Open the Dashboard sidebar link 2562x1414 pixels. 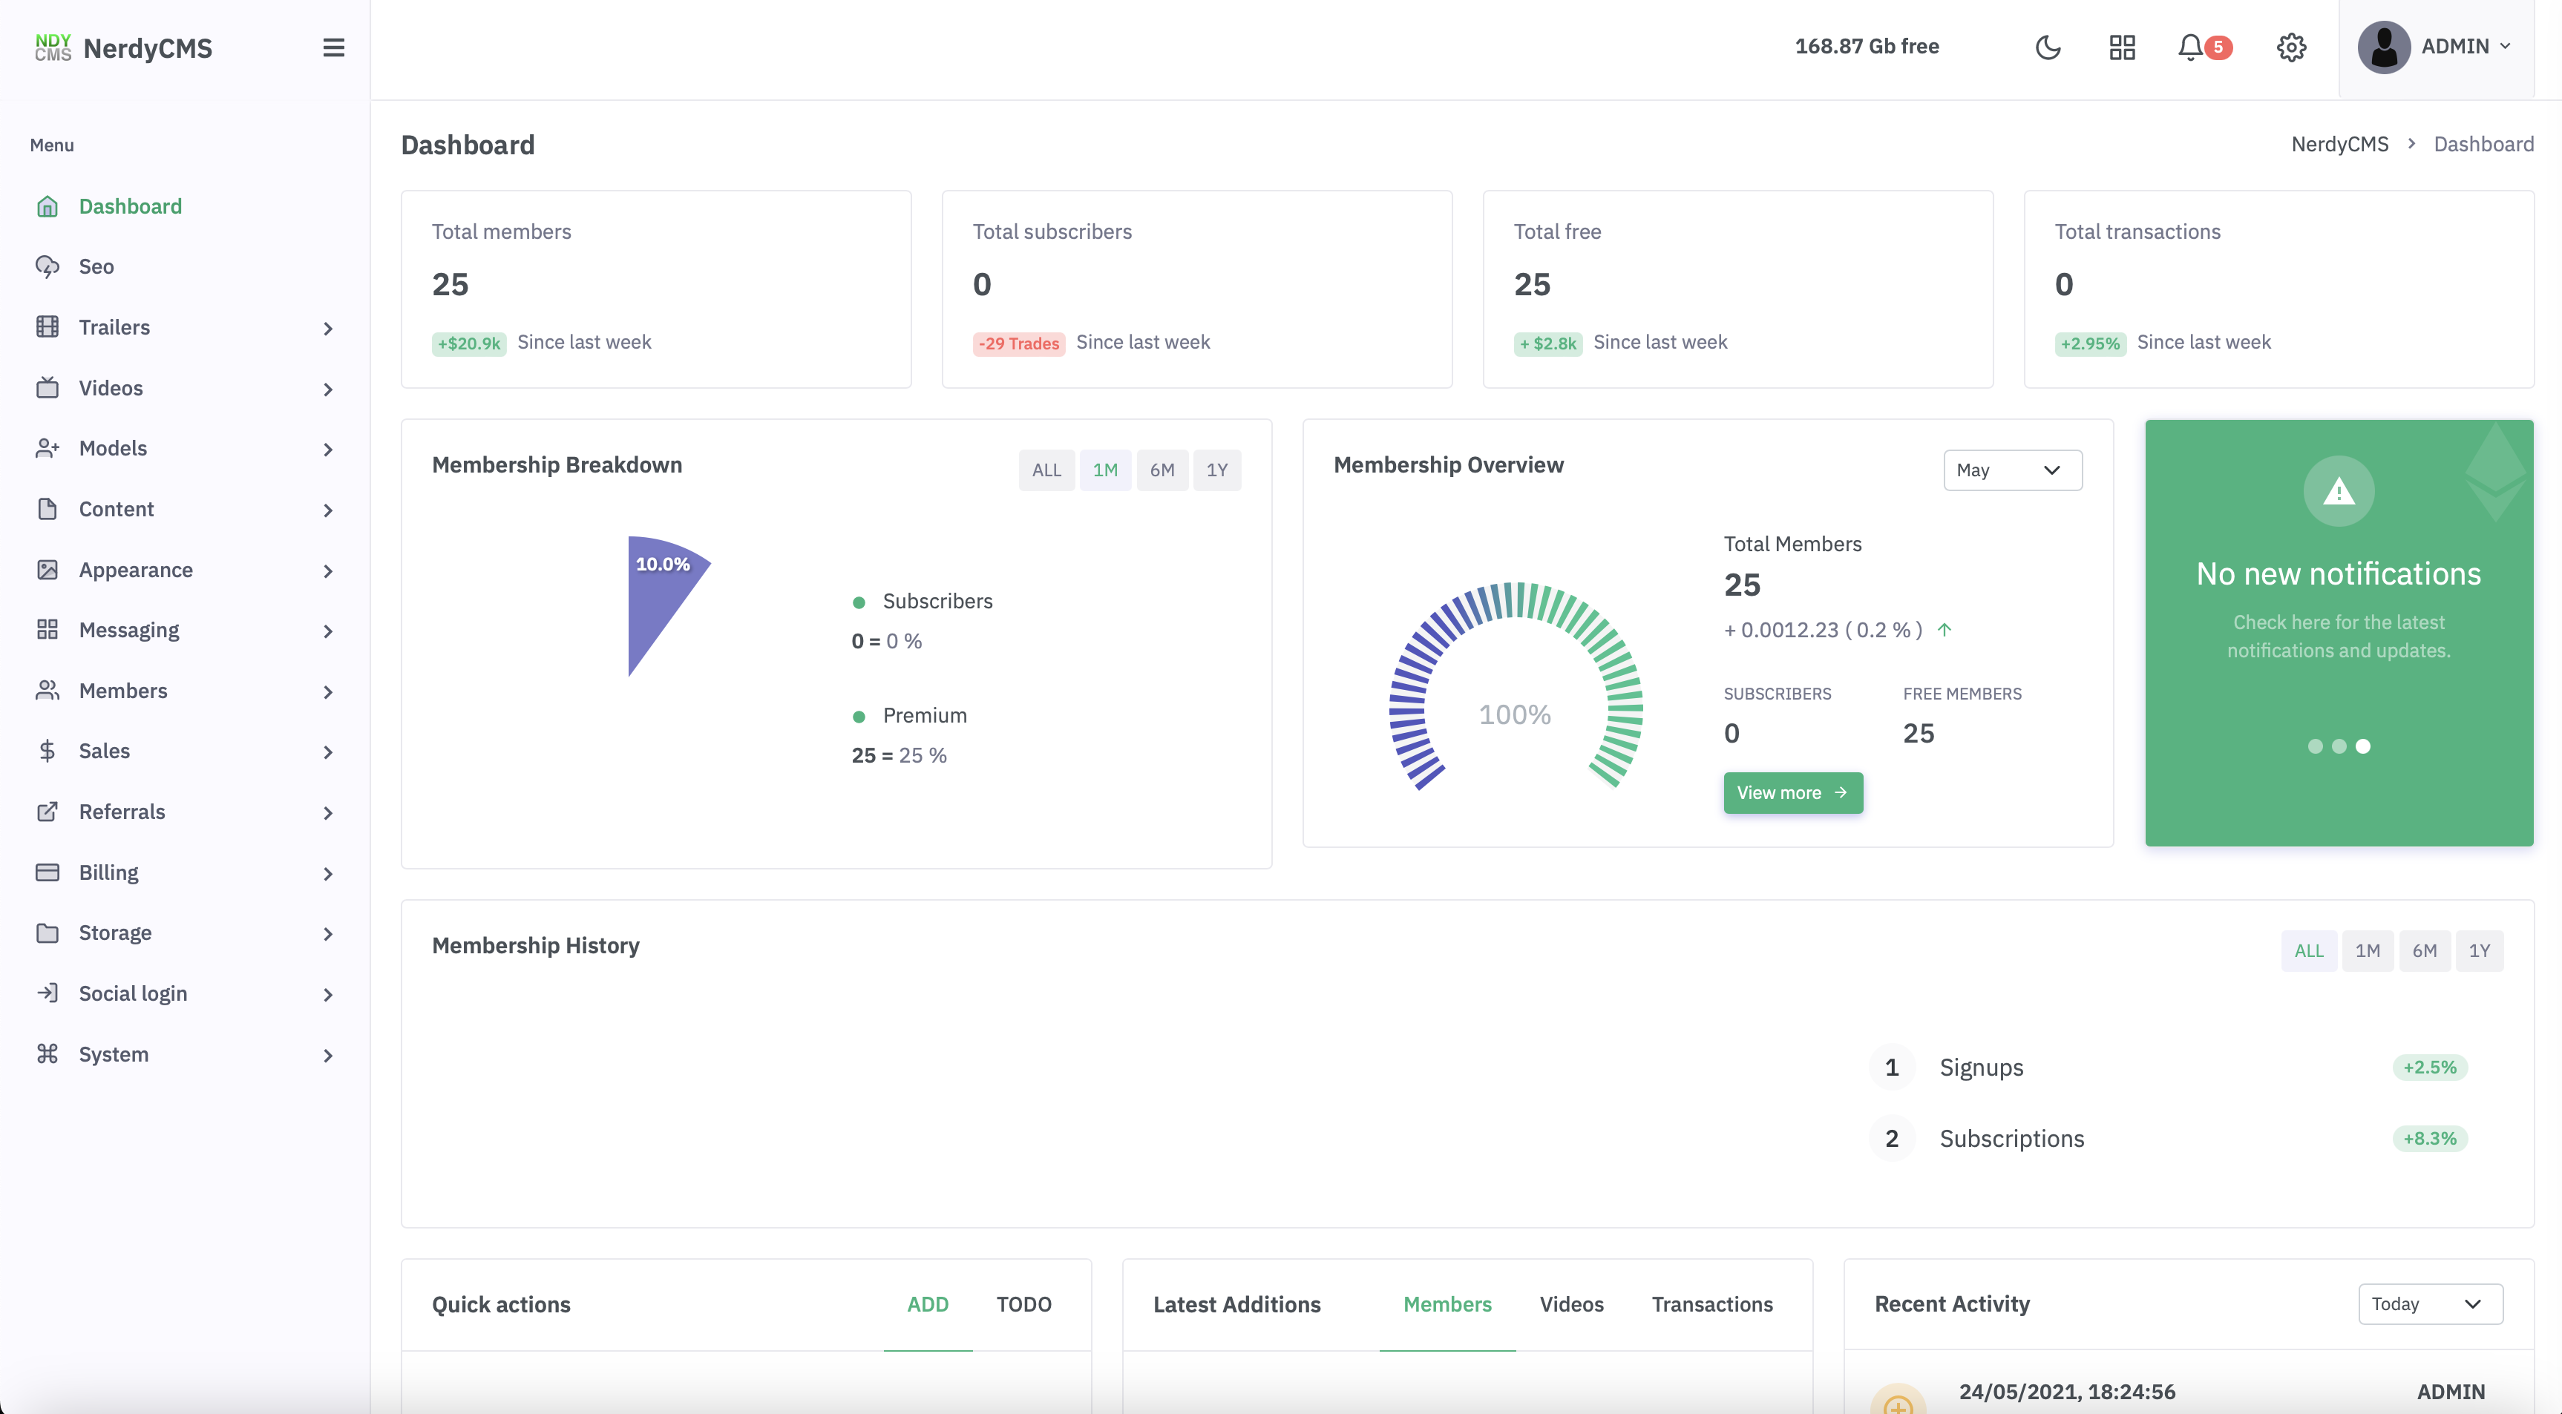click(x=185, y=205)
